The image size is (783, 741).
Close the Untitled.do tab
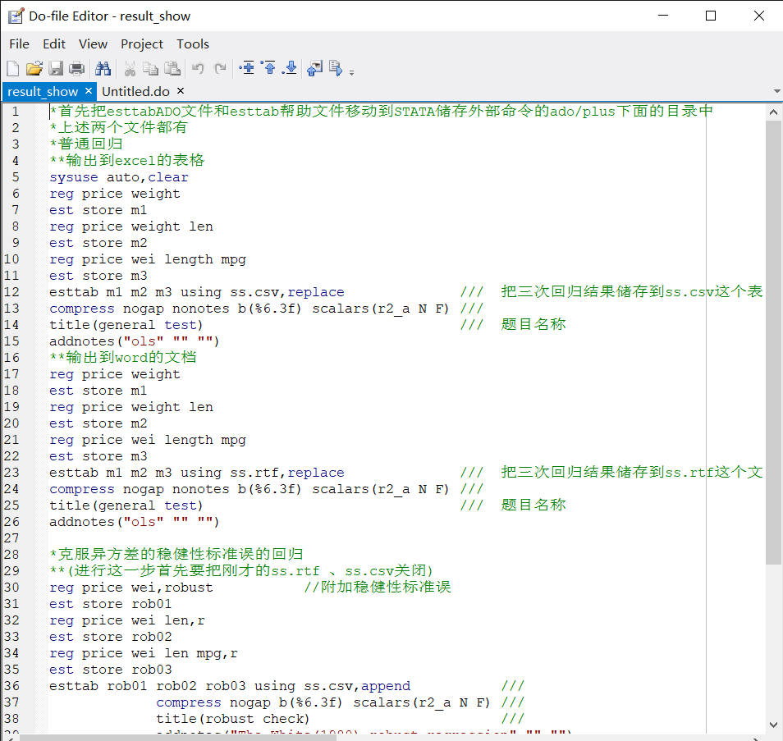coord(180,91)
